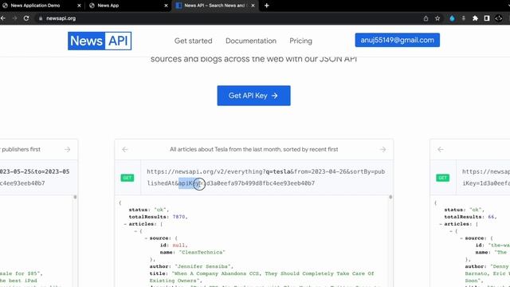This screenshot has height=287, width=510.
Task: Click the "CleanTechnica" name value
Action: (202, 252)
